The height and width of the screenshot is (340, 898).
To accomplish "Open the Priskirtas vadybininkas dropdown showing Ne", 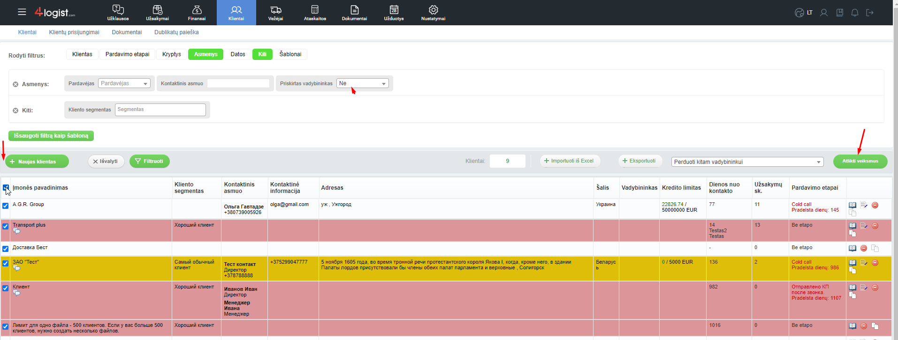I will [362, 83].
